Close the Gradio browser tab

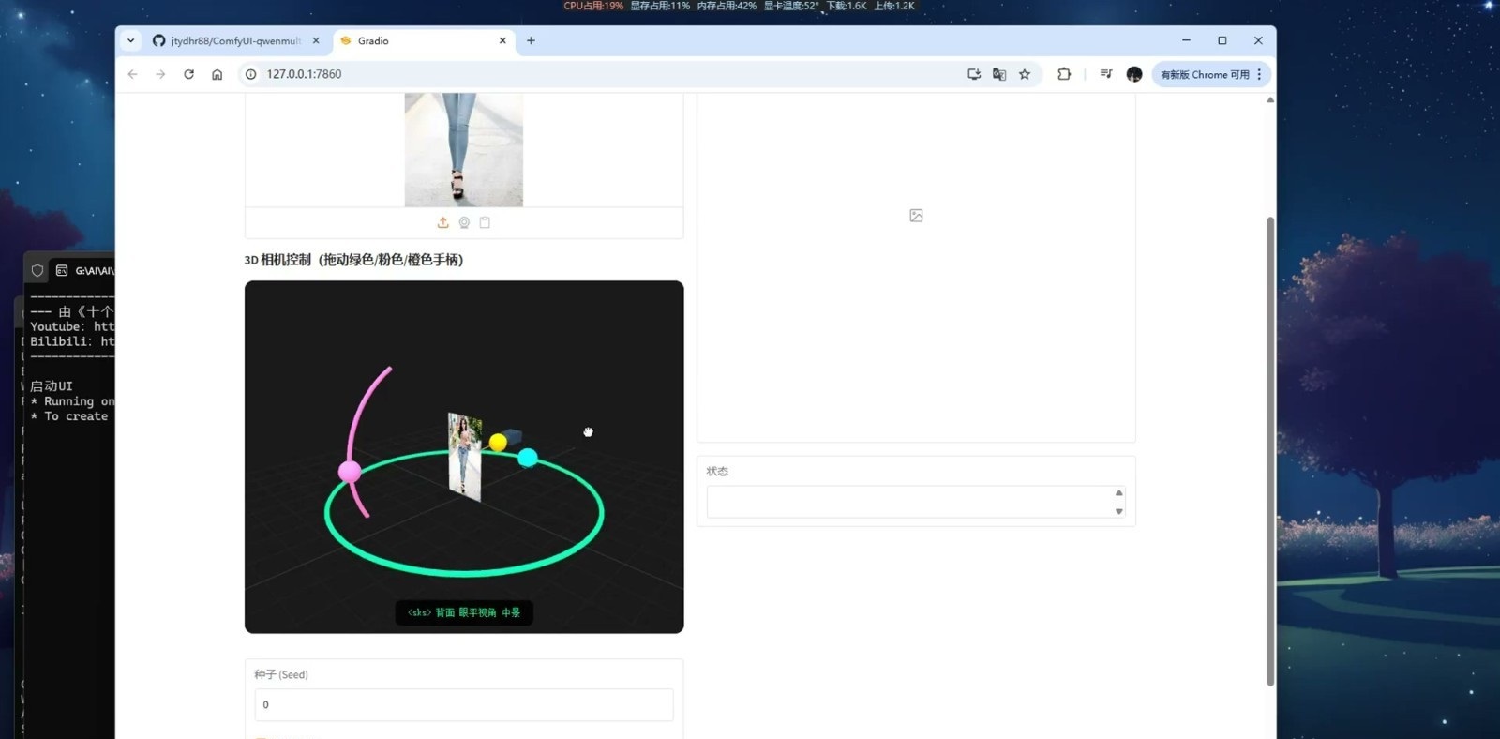(x=502, y=41)
